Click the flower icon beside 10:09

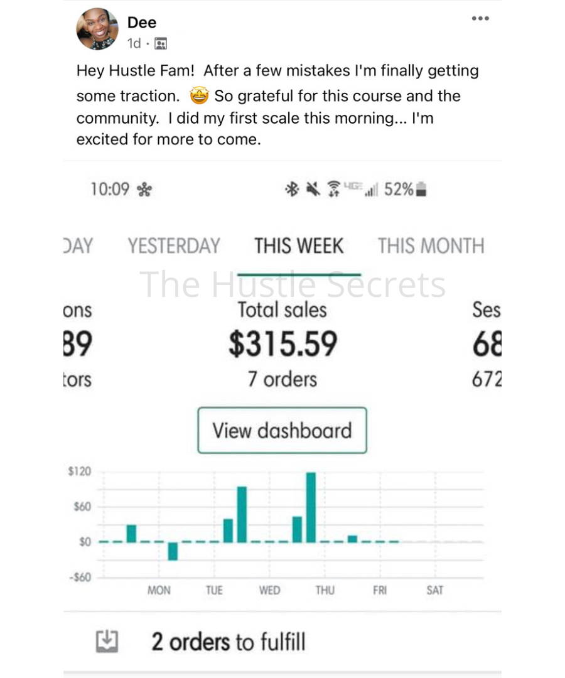144,190
